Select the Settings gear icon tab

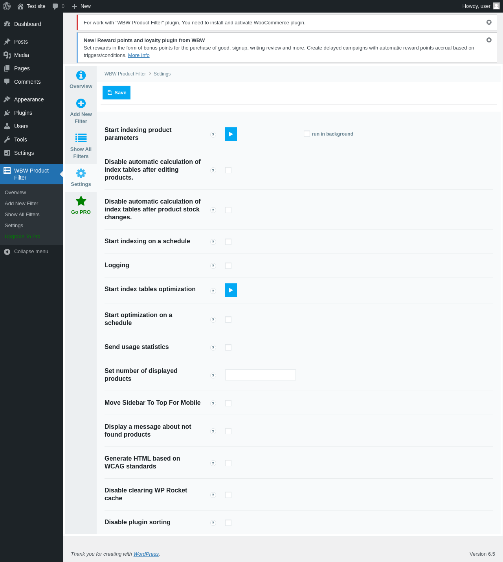pos(81,173)
